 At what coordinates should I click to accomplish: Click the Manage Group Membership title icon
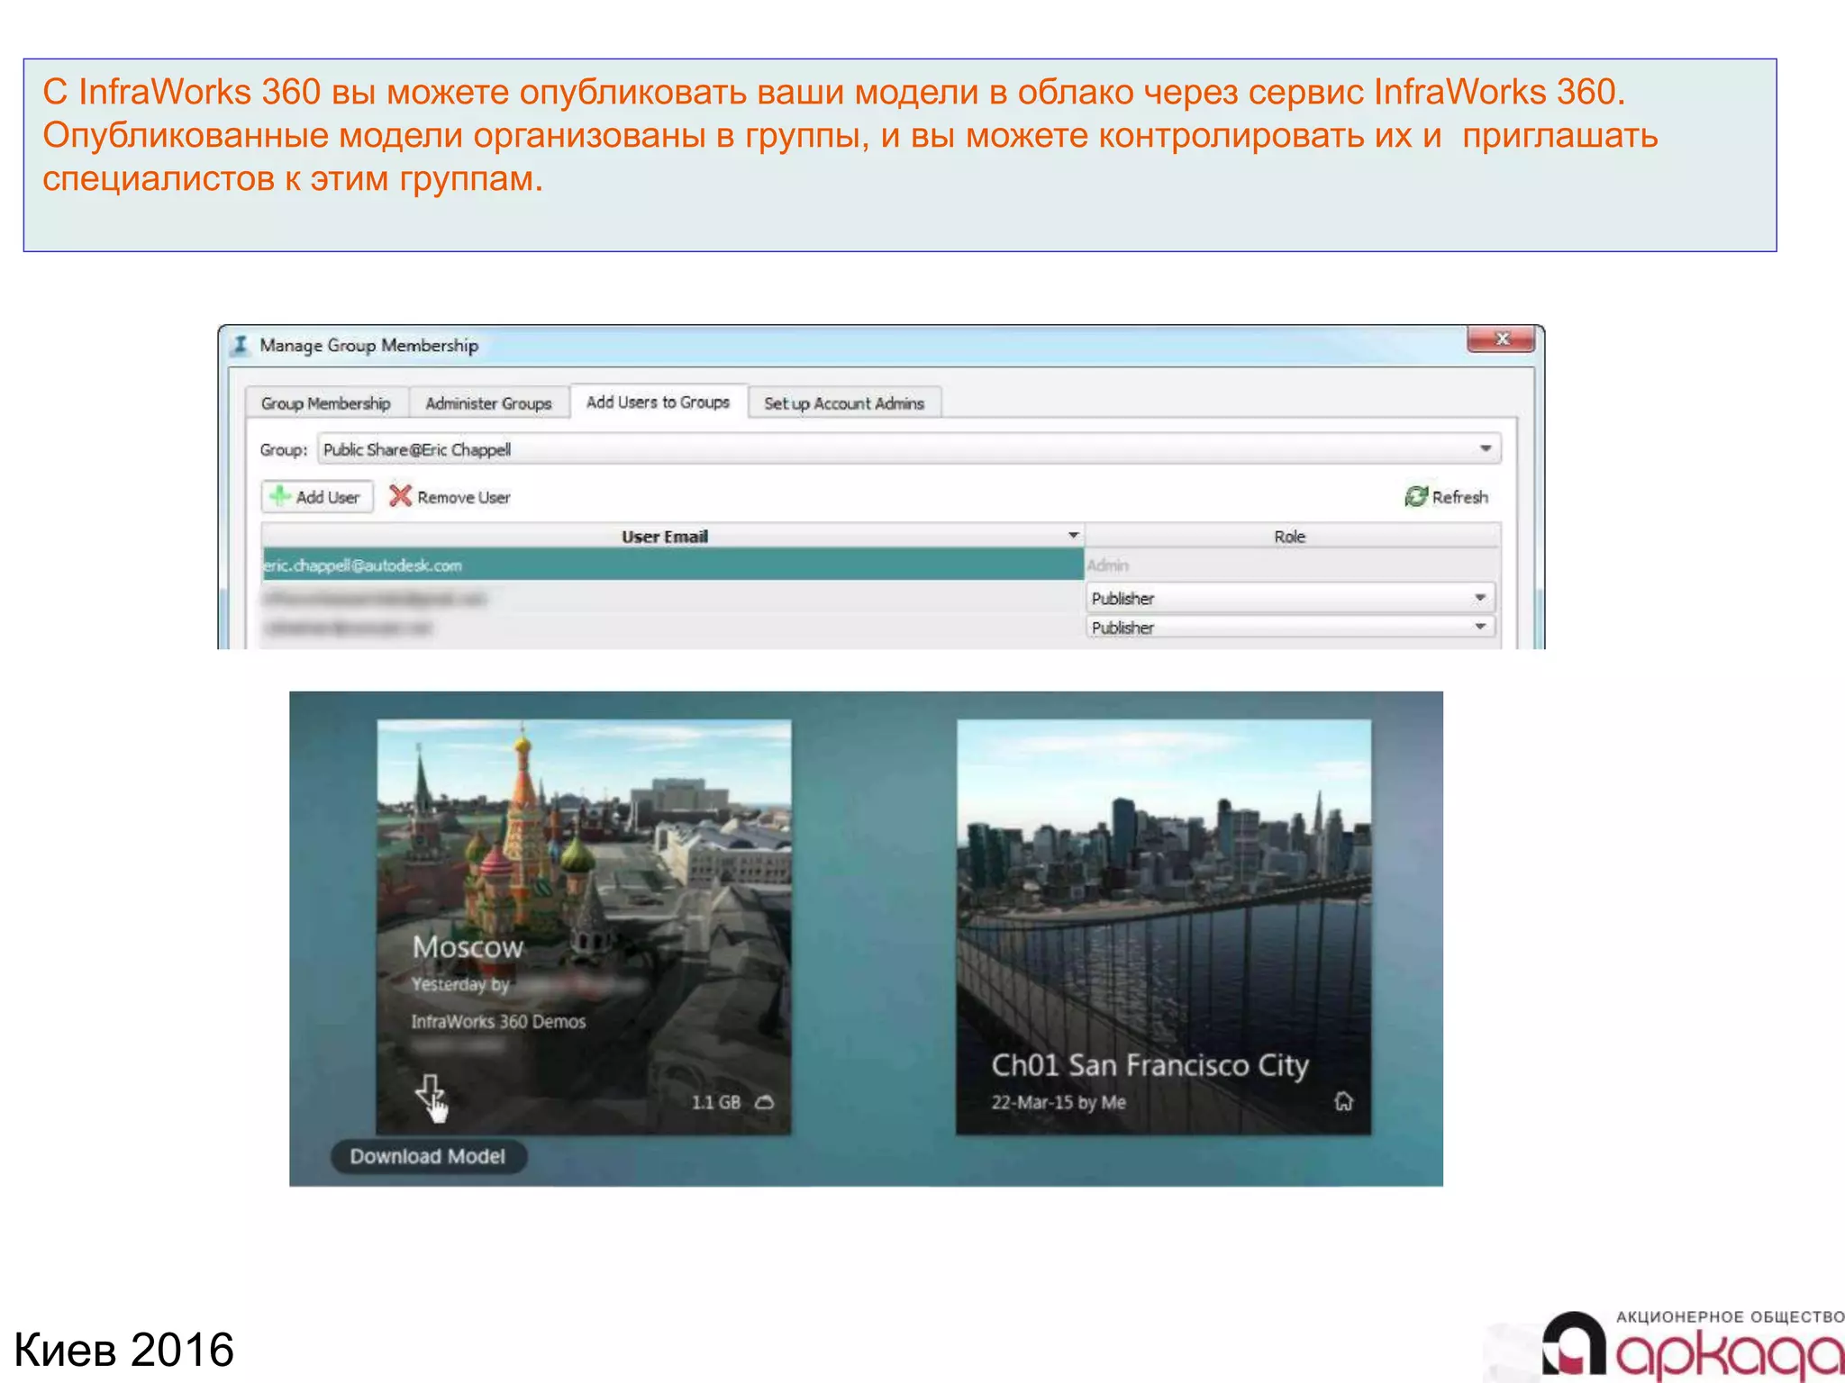click(240, 345)
